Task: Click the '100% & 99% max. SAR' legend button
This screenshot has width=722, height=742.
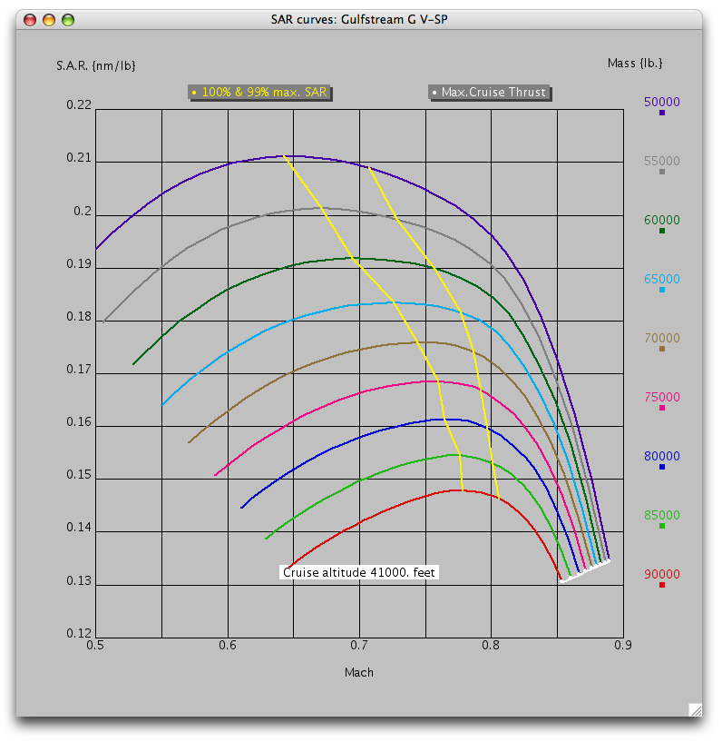Action: point(260,93)
